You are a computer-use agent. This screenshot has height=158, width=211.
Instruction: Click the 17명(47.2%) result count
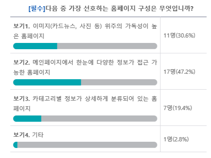(x=179, y=72)
